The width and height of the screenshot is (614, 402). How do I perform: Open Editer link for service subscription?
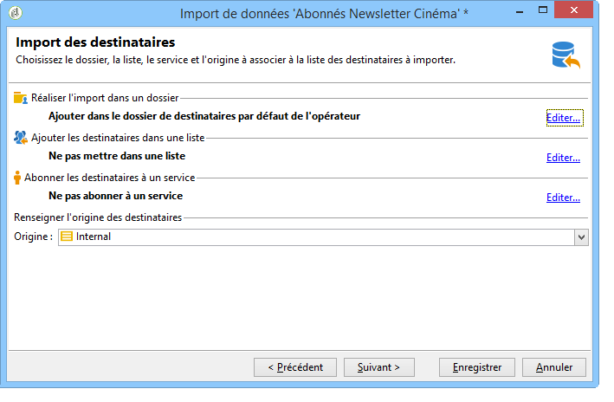point(563,197)
